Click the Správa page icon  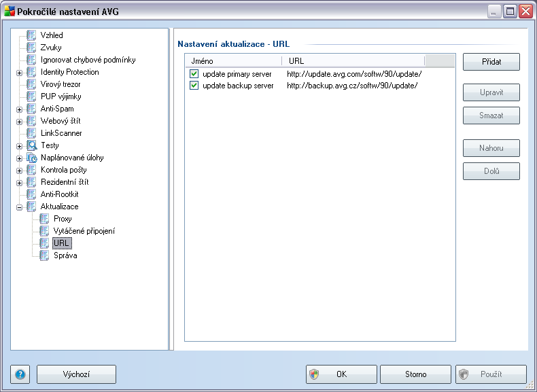[x=44, y=255]
